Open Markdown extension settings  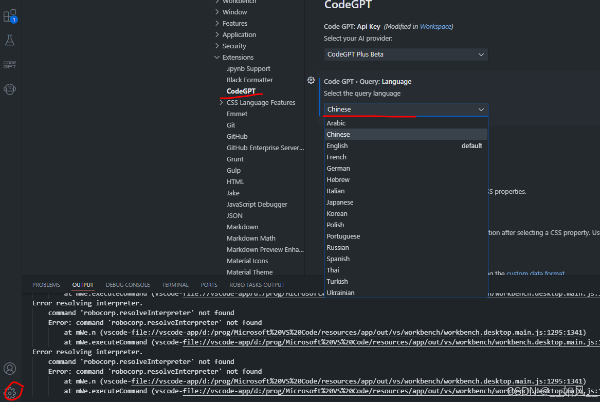tap(242, 227)
